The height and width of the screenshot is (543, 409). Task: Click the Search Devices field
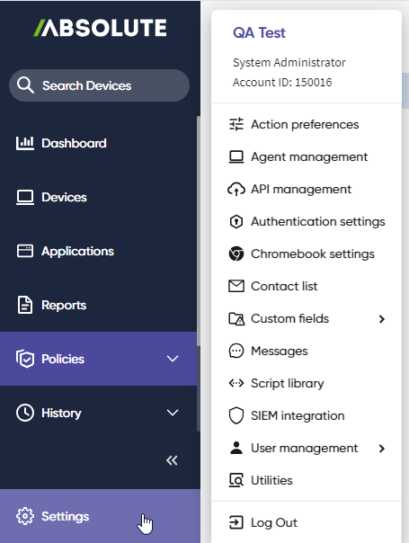point(100,85)
